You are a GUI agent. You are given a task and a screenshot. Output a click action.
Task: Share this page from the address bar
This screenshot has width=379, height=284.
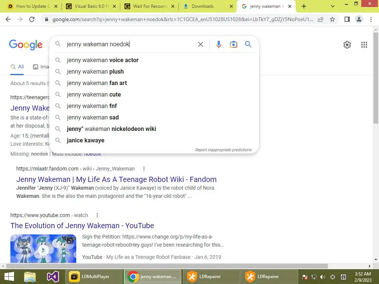pyautogui.click(x=321, y=19)
